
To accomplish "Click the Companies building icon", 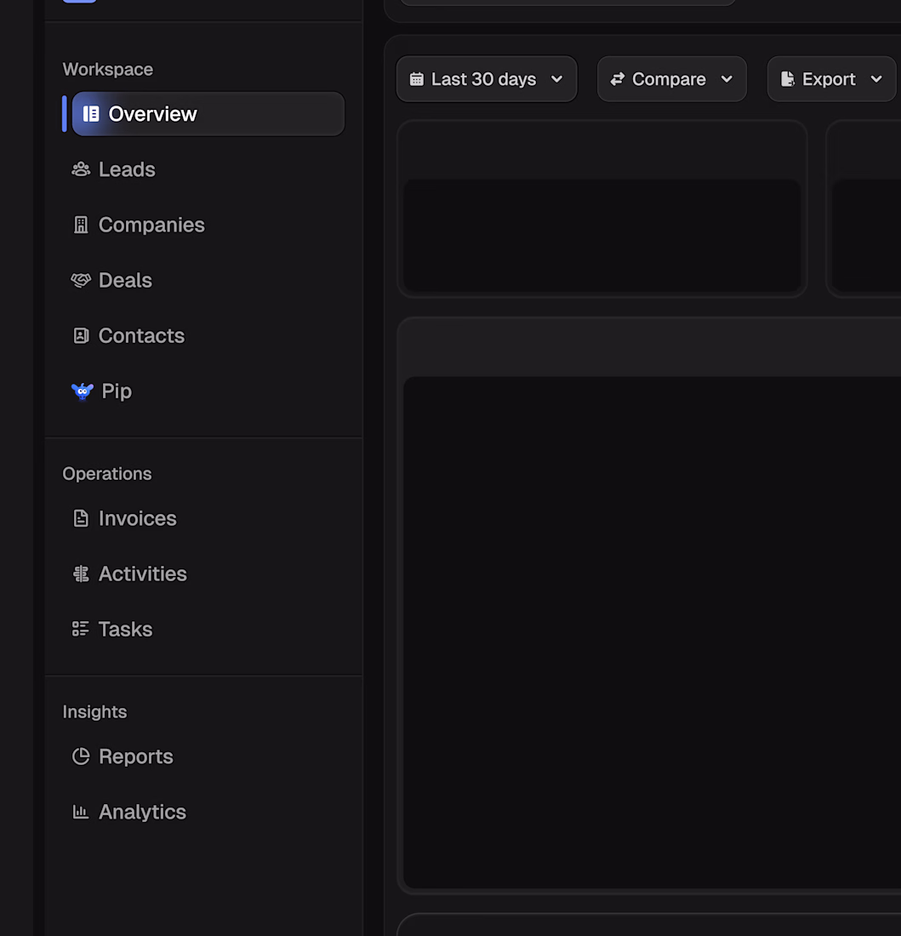I will tap(81, 225).
